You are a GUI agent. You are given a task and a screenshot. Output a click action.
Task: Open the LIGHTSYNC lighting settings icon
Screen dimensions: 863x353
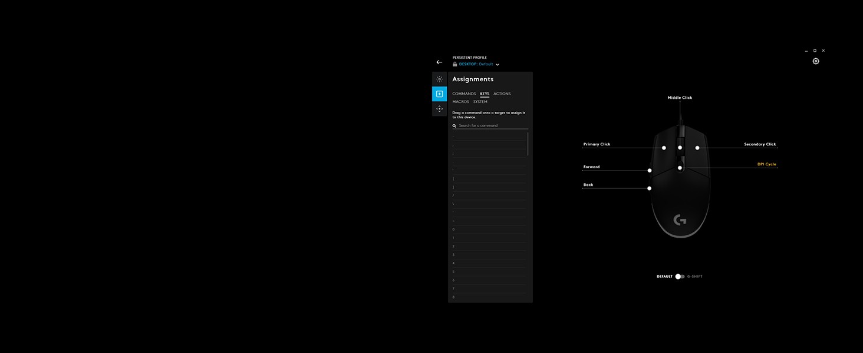tap(439, 79)
